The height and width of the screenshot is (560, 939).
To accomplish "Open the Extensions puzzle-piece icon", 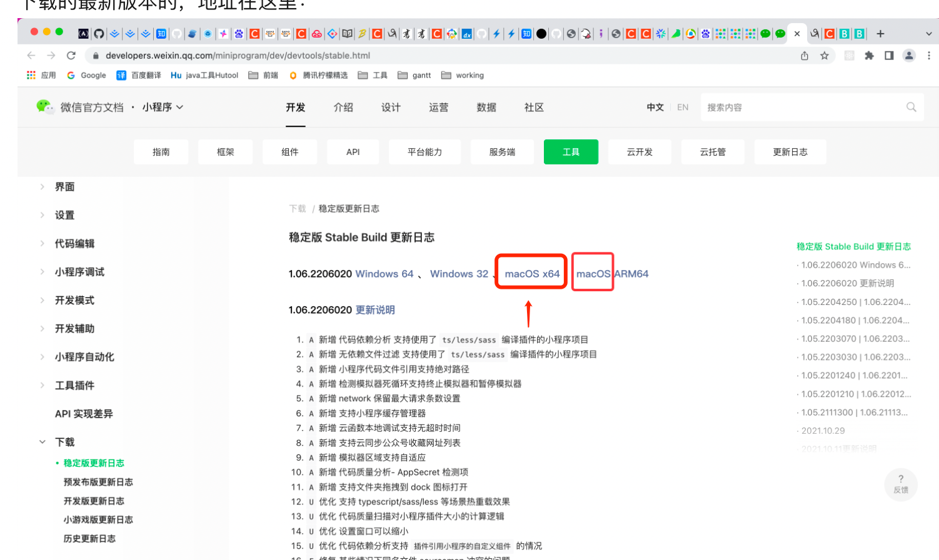I will [x=869, y=56].
